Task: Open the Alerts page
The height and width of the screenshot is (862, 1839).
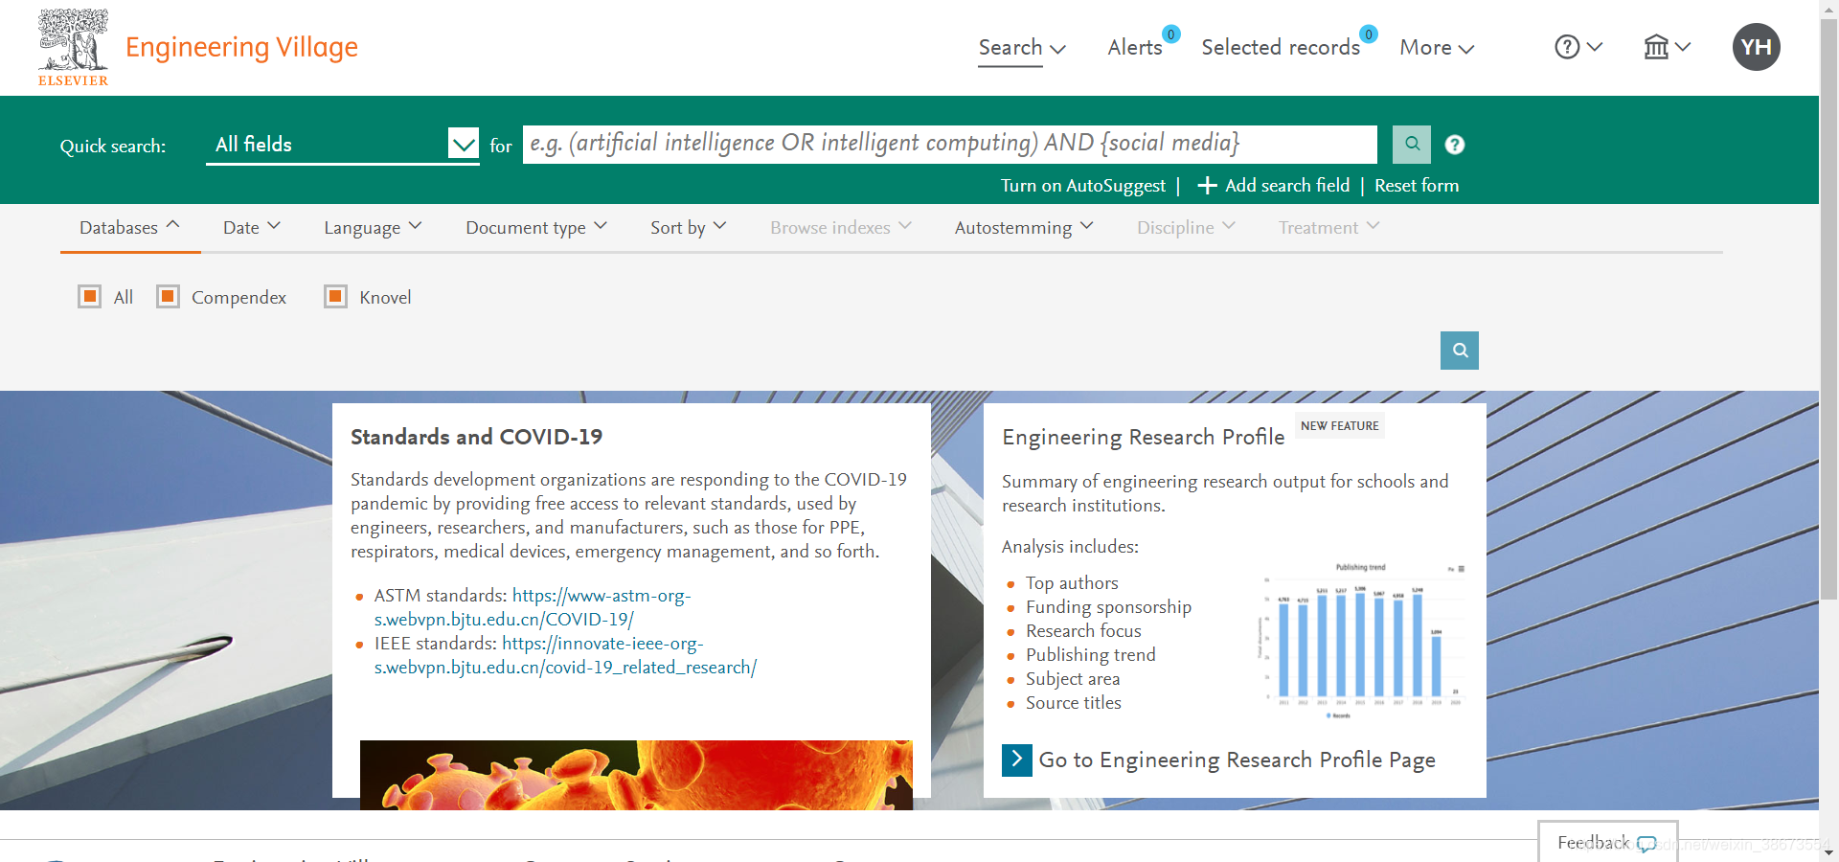Action: tap(1135, 48)
